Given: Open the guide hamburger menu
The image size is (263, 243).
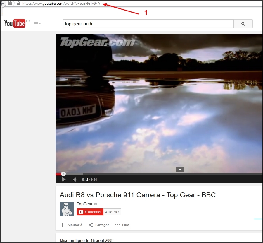Looking at the screenshot, I should [35, 23].
